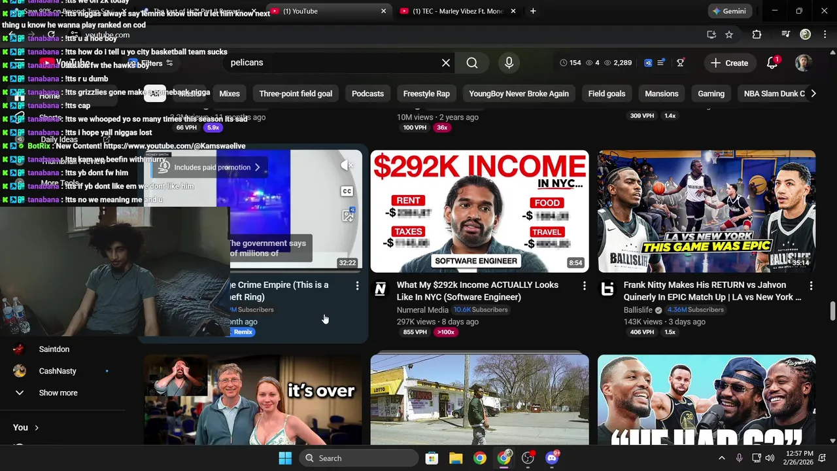
Task: Click the Ballislife channel avatar
Action: tap(607, 288)
